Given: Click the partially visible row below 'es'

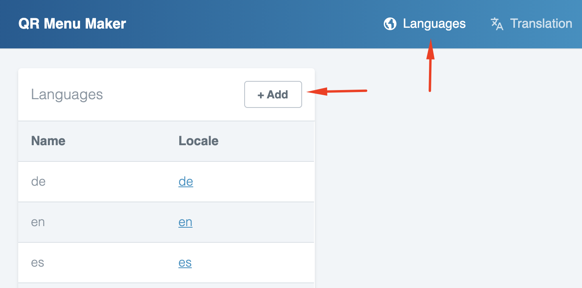Looking at the screenshot, I should tap(166, 286).
